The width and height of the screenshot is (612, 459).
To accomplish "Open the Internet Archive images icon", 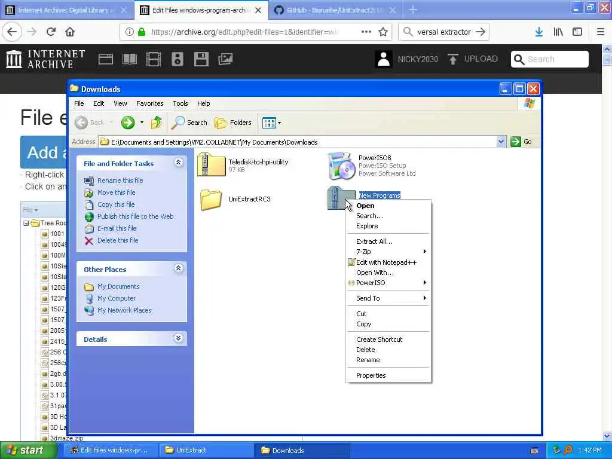I will tap(225, 59).
